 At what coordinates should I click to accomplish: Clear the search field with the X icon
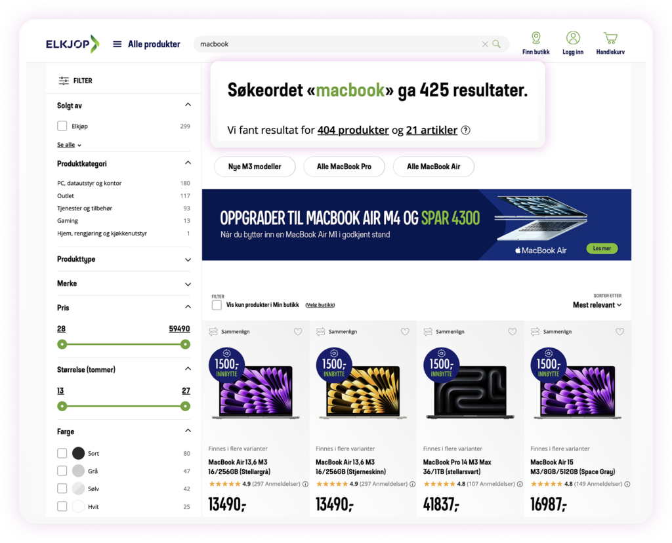coord(485,44)
